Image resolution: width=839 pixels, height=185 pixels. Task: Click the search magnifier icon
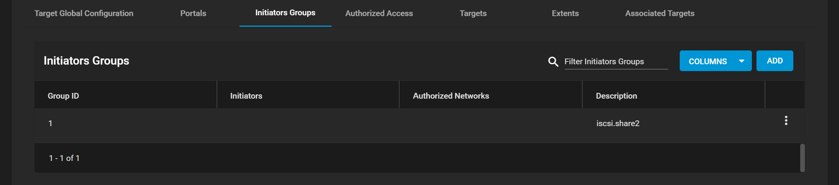tap(553, 62)
